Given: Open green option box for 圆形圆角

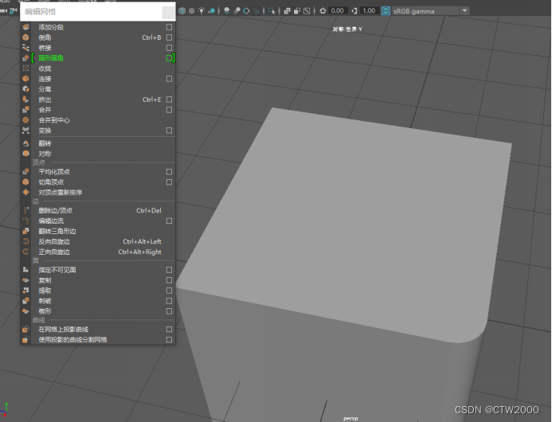Looking at the screenshot, I should (x=169, y=58).
